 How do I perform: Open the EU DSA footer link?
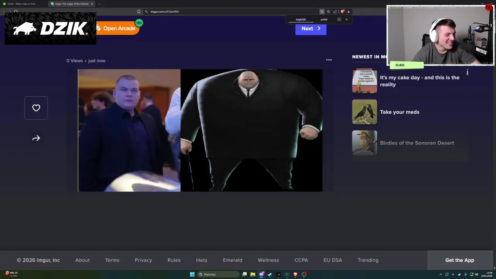pyautogui.click(x=333, y=260)
